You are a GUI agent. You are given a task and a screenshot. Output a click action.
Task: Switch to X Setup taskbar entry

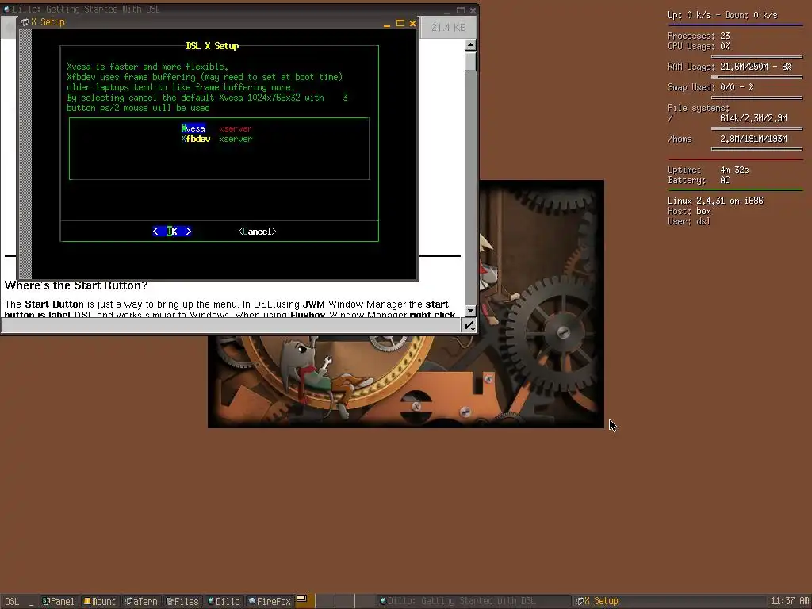pyautogui.click(x=669, y=601)
